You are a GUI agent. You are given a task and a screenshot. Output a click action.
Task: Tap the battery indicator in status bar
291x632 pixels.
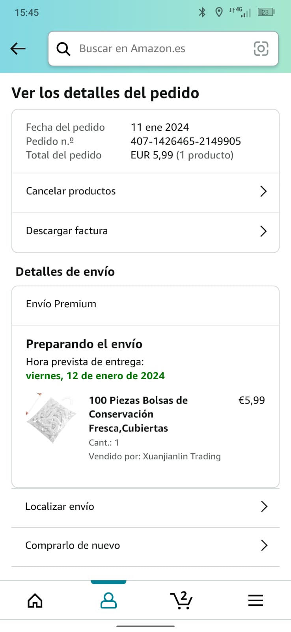(266, 12)
